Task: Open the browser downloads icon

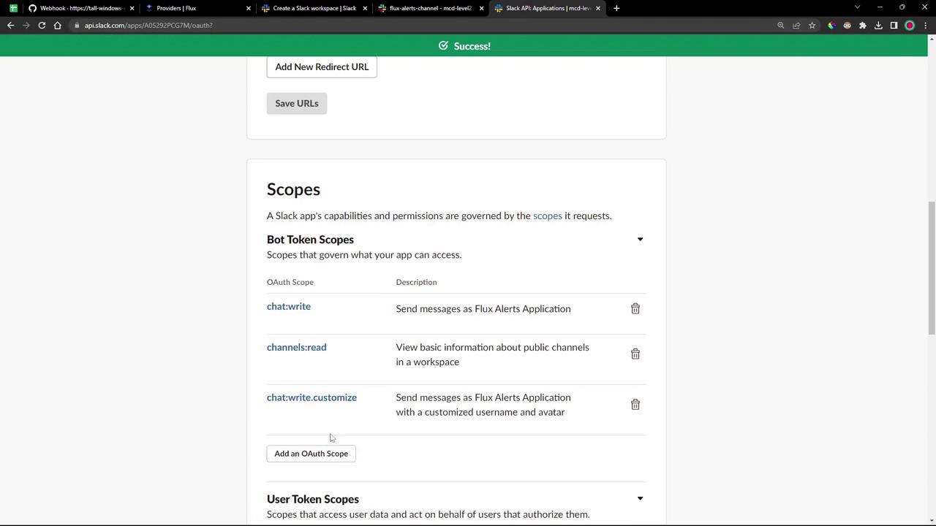Action: point(878,26)
